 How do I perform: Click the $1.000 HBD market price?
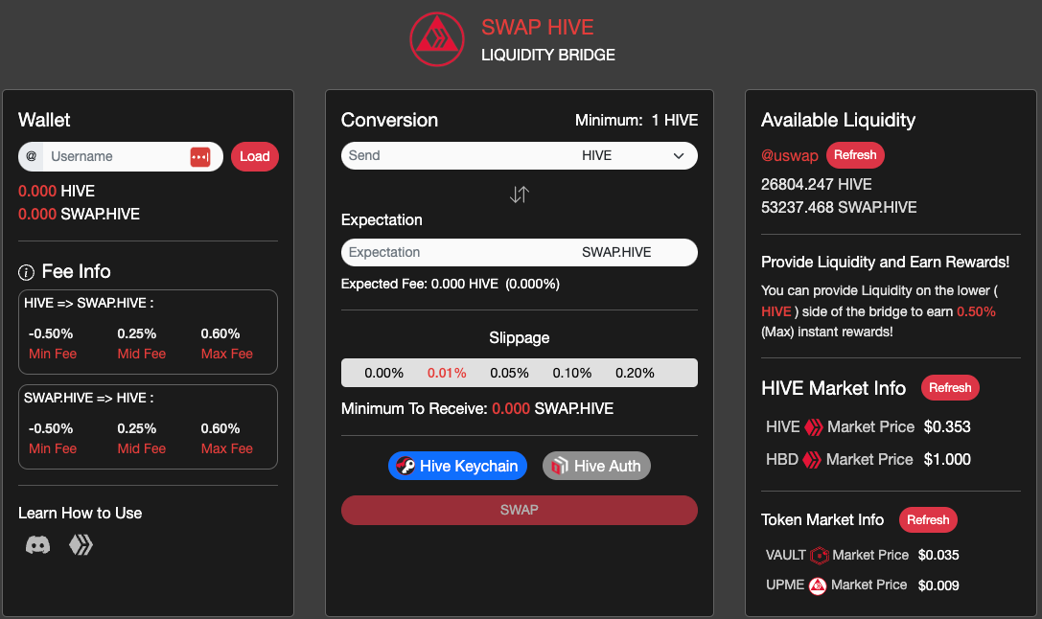[947, 460]
